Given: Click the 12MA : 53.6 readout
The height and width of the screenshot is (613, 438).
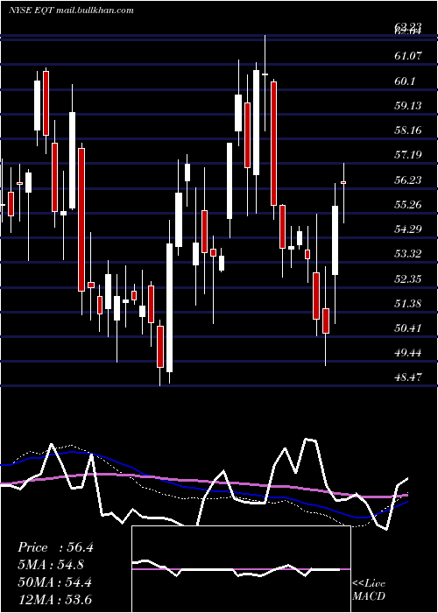Looking at the screenshot, I should 54,599.
